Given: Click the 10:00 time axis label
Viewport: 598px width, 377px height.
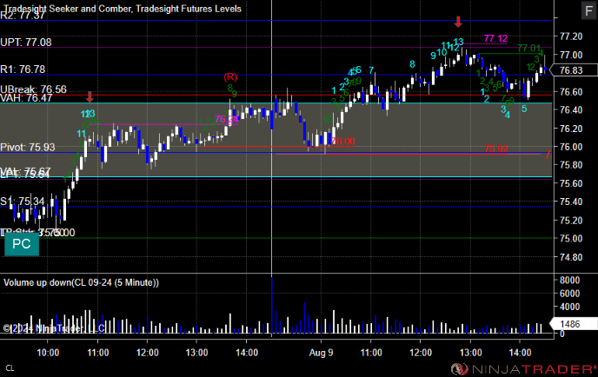Looking at the screenshot, I should [x=48, y=353].
